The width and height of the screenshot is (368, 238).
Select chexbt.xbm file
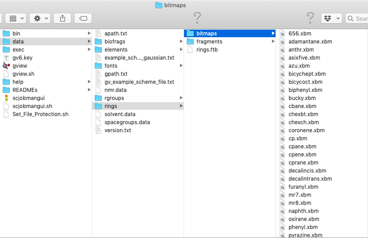(322, 114)
